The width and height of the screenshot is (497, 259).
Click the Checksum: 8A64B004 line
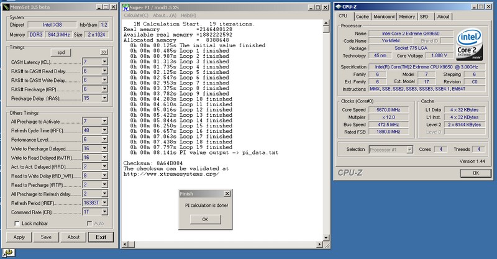click(x=153, y=163)
